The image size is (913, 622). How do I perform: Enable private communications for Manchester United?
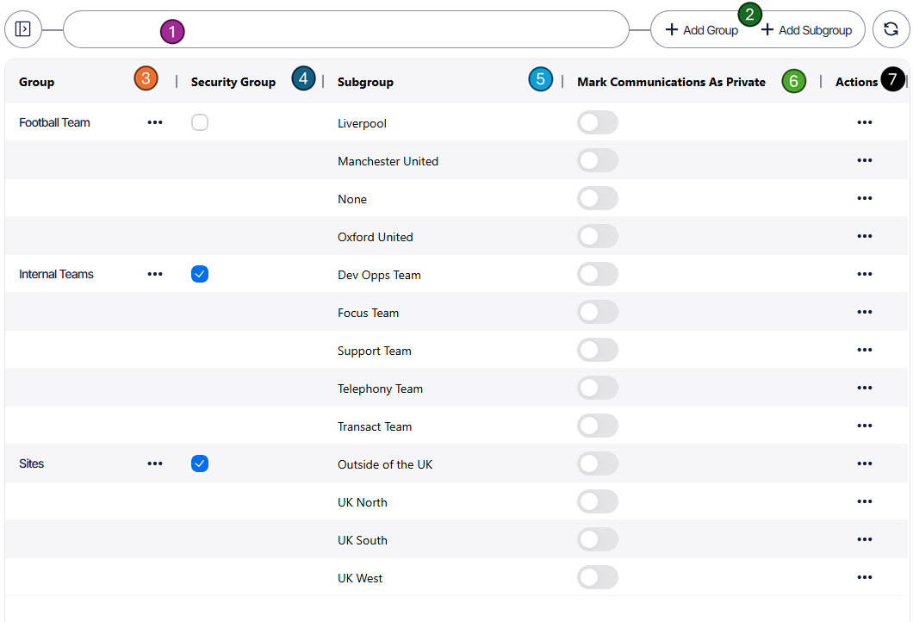click(597, 161)
